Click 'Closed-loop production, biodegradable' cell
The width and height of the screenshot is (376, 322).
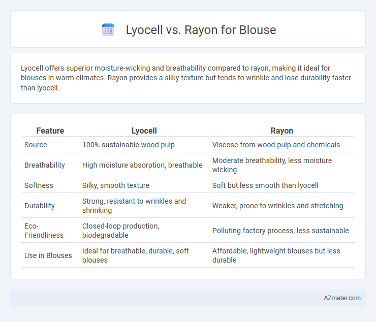pyautogui.click(x=120, y=231)
